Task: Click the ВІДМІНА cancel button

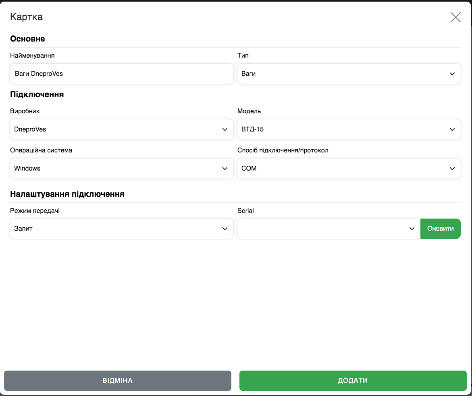Action: (117, 381)
